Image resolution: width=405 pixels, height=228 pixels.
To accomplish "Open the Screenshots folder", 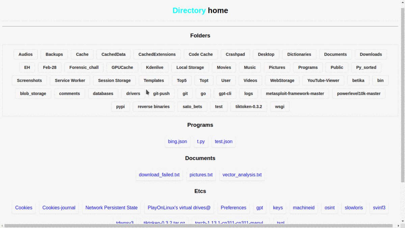I will coord(29,81).
